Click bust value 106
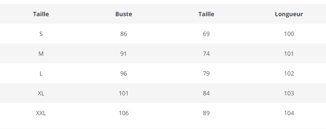 point(124,113)
